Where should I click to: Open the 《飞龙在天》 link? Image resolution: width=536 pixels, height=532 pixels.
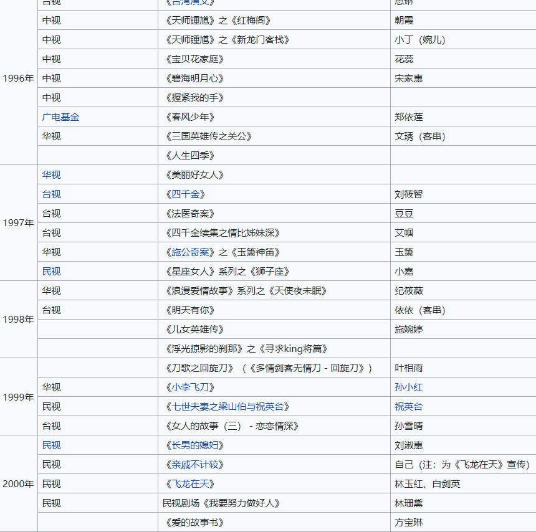pos(190,484)
